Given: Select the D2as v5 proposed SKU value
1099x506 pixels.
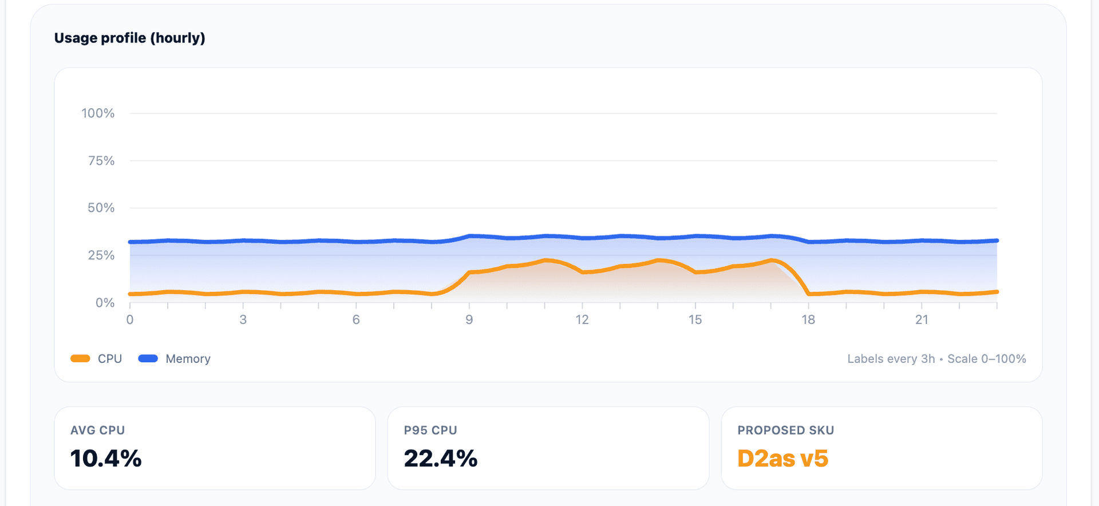Looking at the screenshot, I should pos(782,458).
